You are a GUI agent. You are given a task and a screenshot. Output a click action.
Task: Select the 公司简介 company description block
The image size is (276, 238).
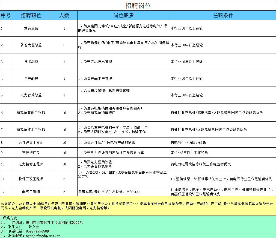[138, 206]
